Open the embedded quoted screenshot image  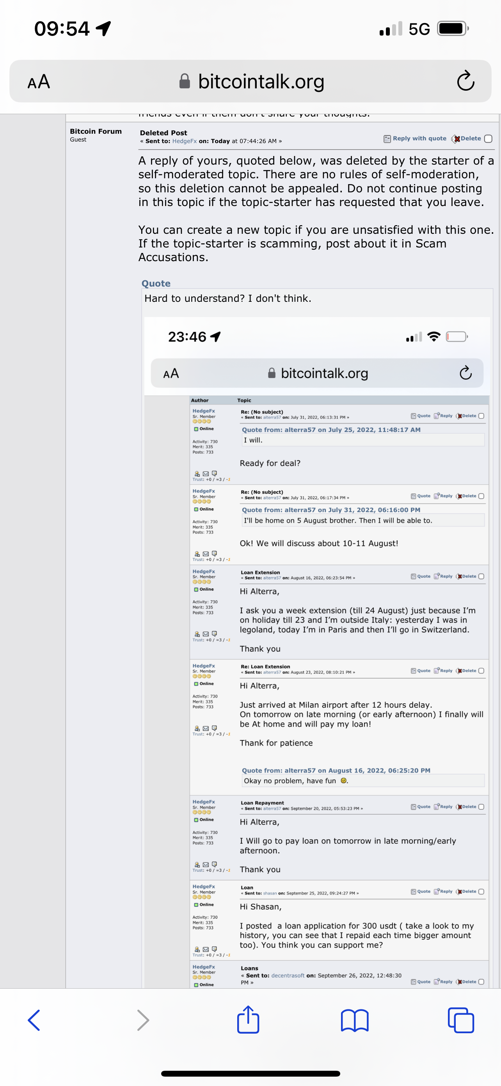pos(317,652)
